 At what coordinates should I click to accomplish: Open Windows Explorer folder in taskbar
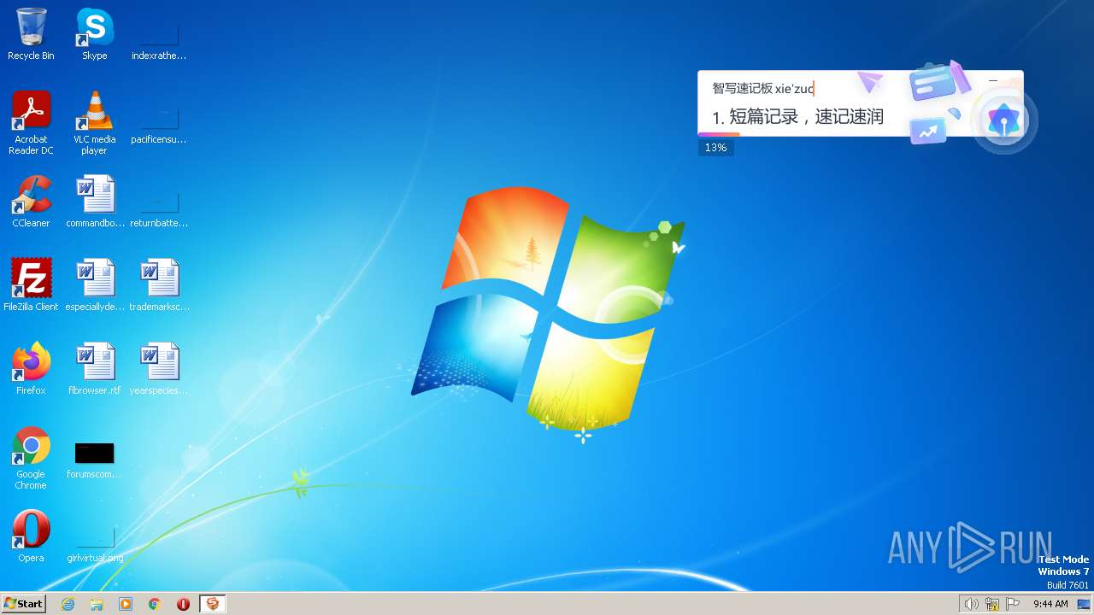click(97, 604)
